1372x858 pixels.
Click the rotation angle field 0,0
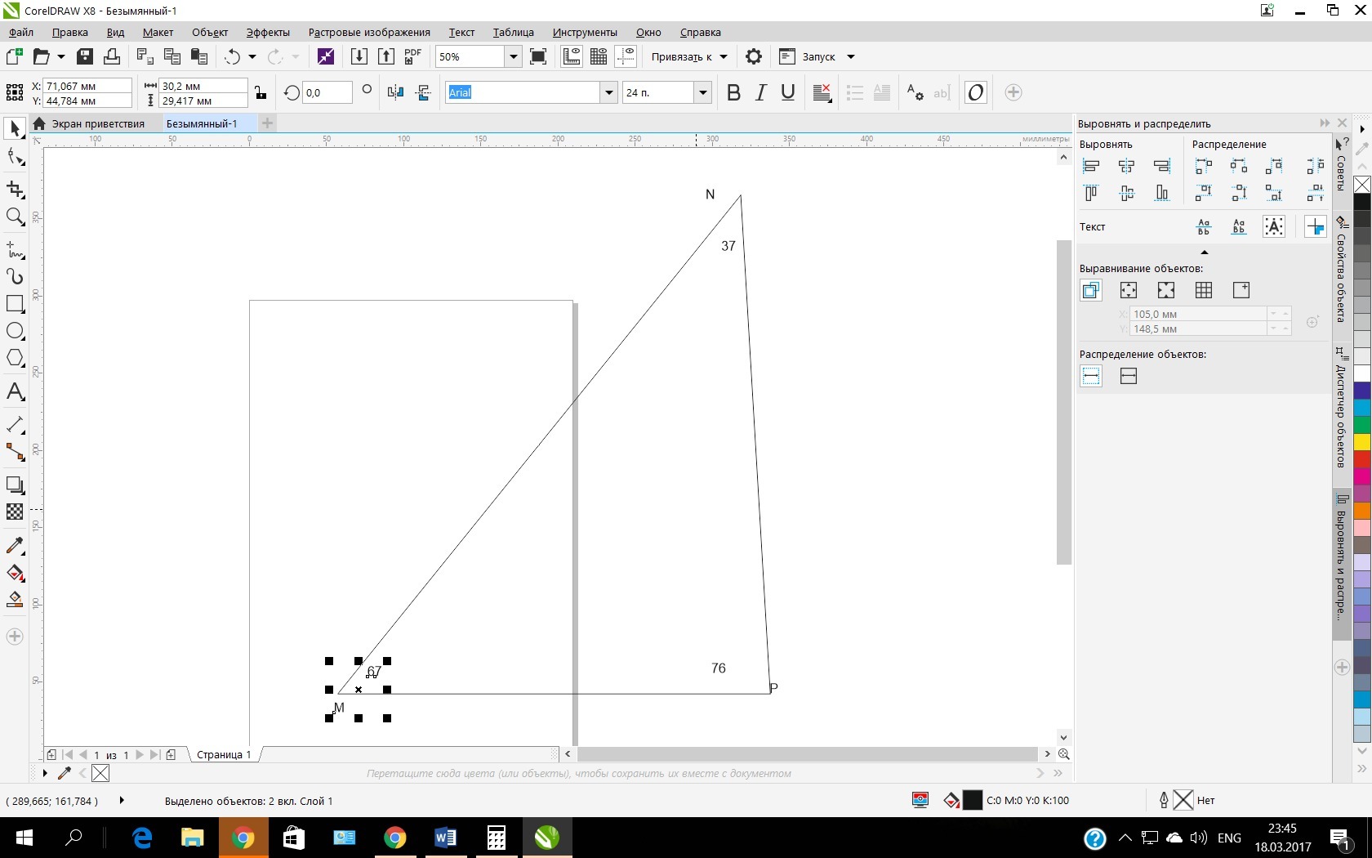(327, 92)
